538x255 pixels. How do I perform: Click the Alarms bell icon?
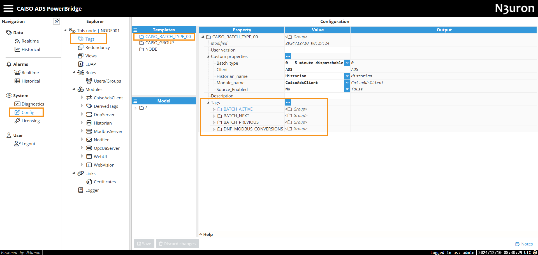9,64
